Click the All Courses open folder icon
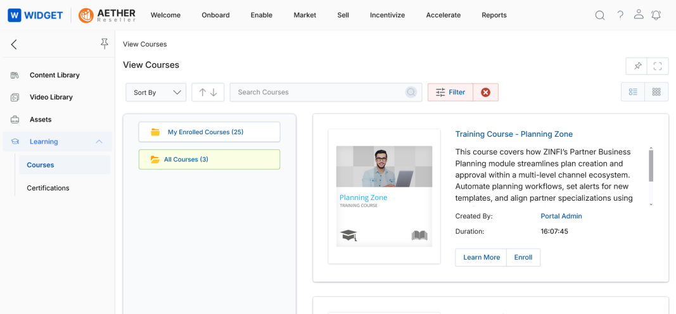676x314 pixels. pos(155,160)
